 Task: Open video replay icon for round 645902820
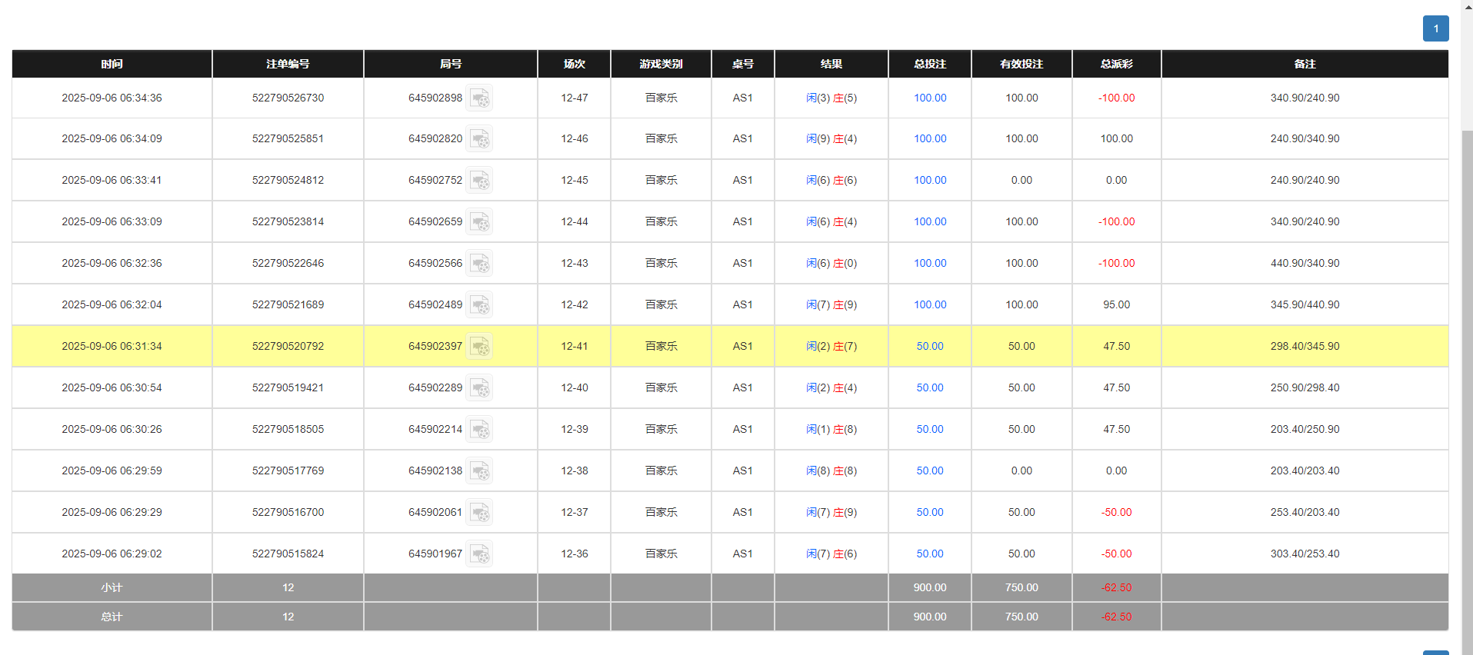pos(480,139)
